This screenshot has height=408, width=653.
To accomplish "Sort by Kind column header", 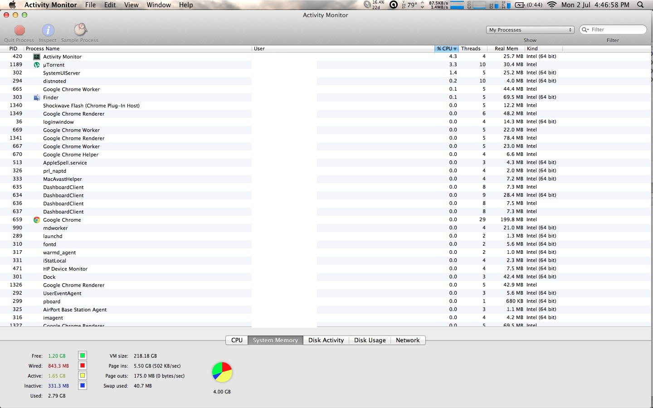I will click(x=544, y=49).
